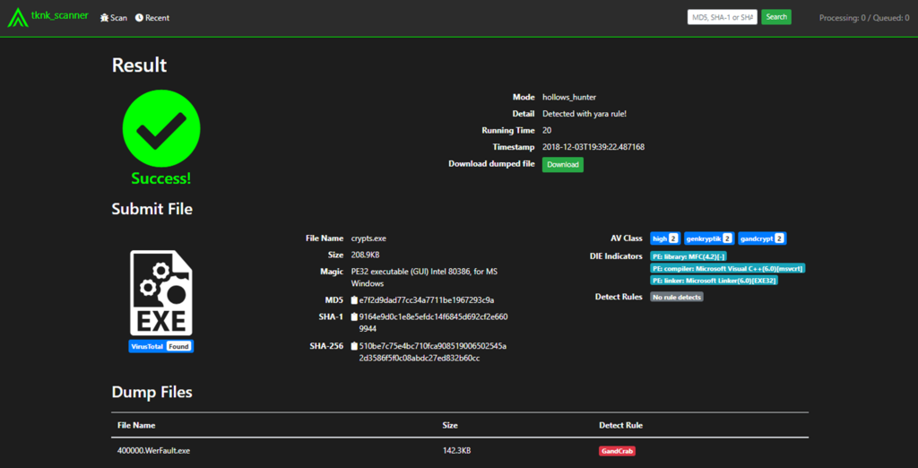Open the Recent scans page
Screen dimensions: 918x468
point(152,17)
